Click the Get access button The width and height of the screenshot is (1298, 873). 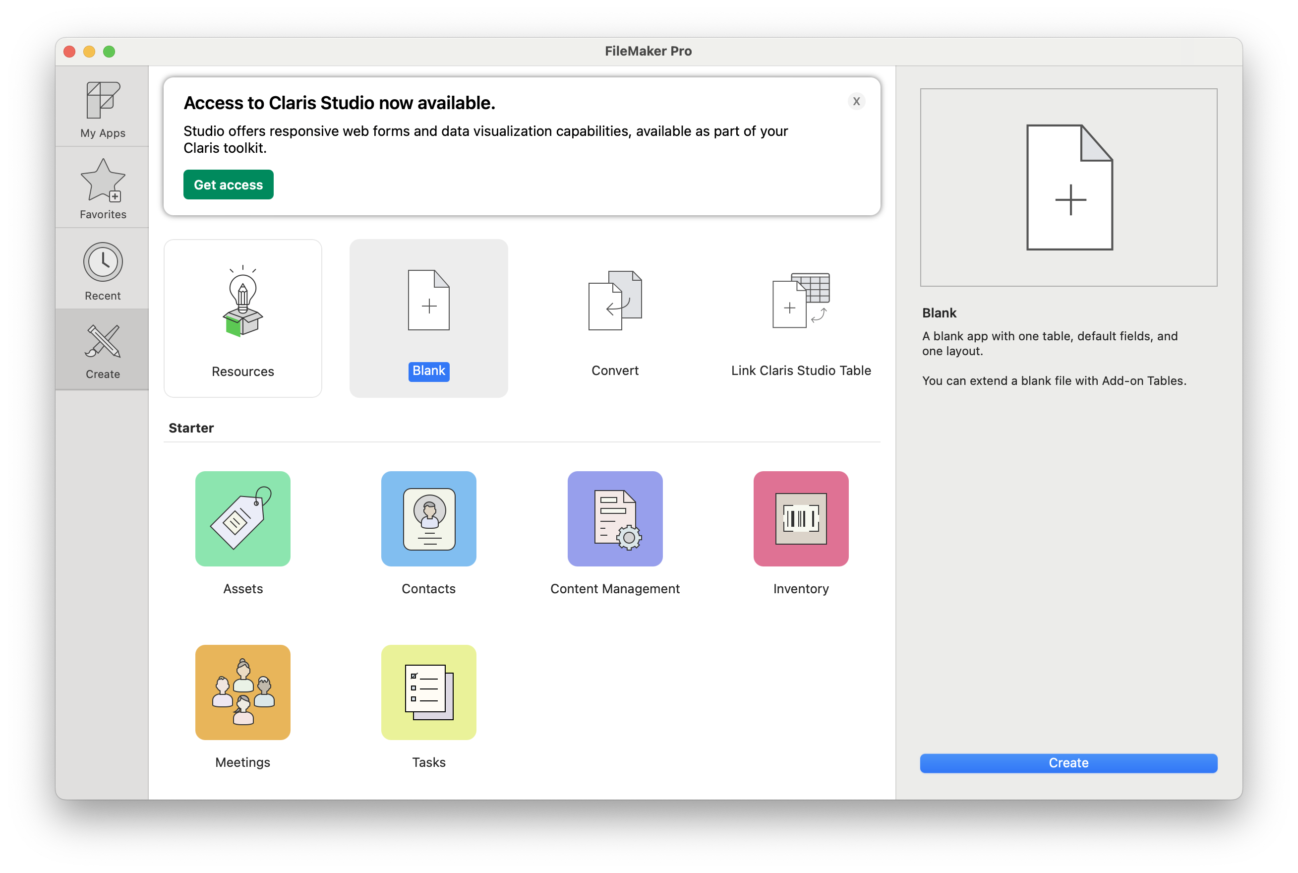tap(228, 185)
